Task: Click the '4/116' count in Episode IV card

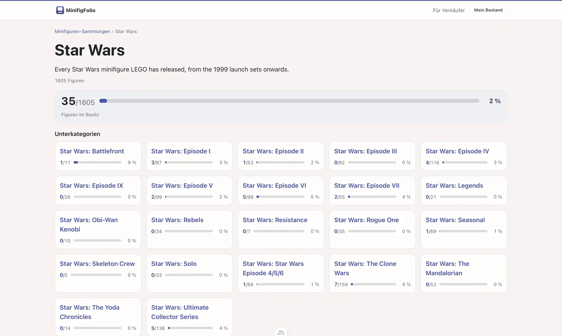Action: pos(432,162)
